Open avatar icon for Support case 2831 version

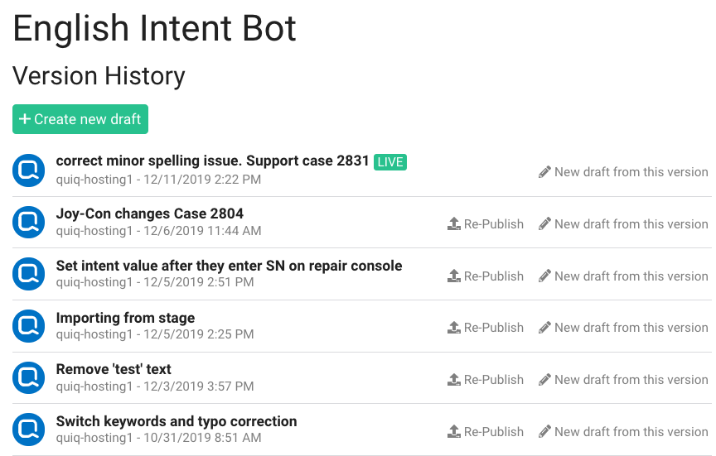coord(29,170)
